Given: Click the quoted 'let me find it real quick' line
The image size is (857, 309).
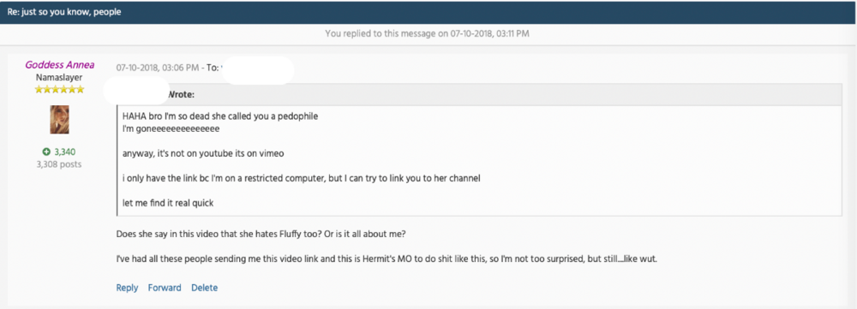Looking at the screenshot, I should (168, 203).
